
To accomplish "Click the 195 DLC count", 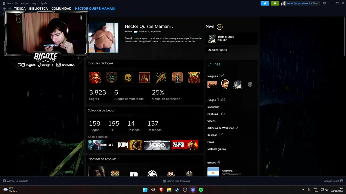I will pyautogui.click(x=114, y=123).
